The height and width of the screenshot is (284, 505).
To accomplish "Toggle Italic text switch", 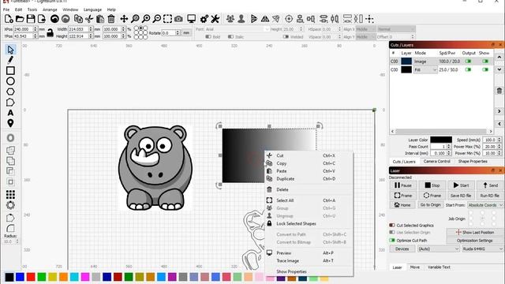I will coord(230,37).
